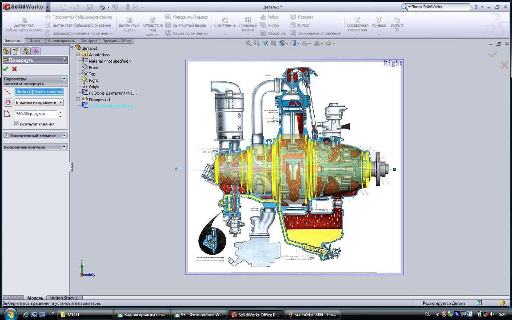
Task: Open the DimXpertManager crosshair tab icon
Action: [x=36, y=52]
